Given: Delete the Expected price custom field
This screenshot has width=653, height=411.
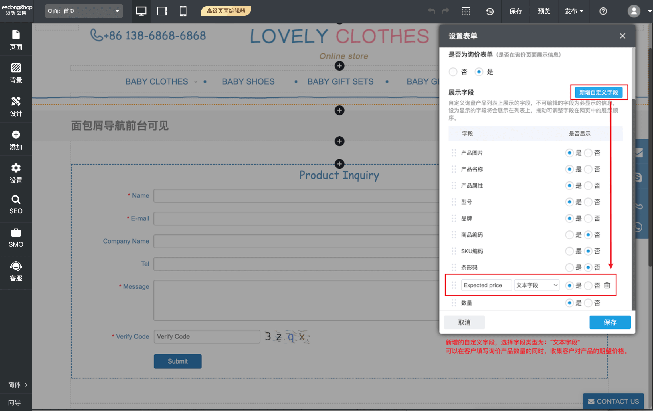Looking at the screenshot, I should (x=607, y=285).
